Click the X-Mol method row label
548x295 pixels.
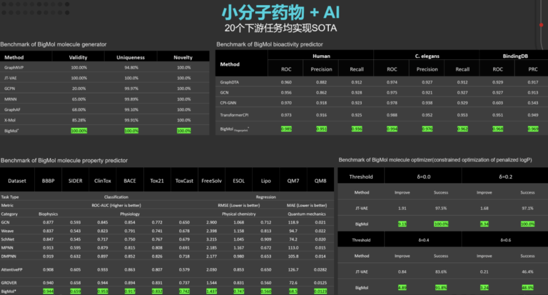[x=9, y=120]
